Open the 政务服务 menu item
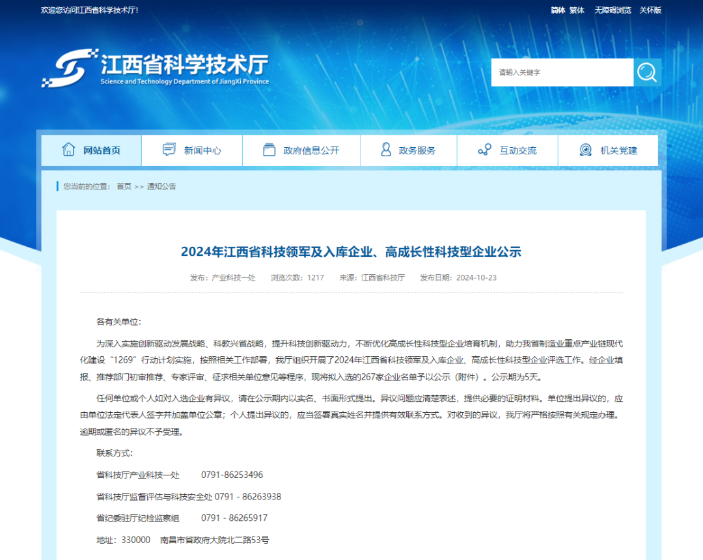The width and height of the screenshot is (703, 560). [x=408, y=150]
